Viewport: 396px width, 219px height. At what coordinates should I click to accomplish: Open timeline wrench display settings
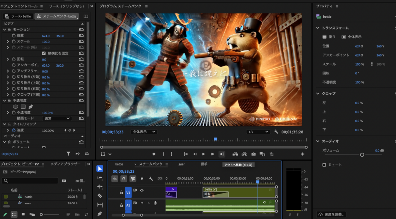pyautogui.click(x=151, y=179)
